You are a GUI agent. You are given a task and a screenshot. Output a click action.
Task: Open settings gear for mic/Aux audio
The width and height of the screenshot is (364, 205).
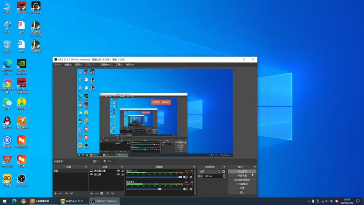coord(191,177)
